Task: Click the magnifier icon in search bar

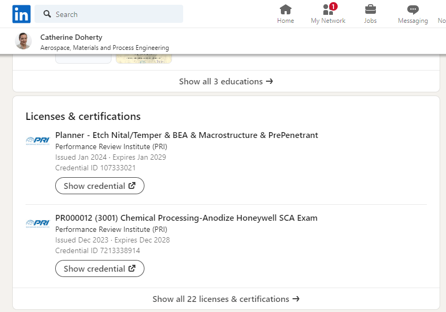Action: [x=47, y=14]
